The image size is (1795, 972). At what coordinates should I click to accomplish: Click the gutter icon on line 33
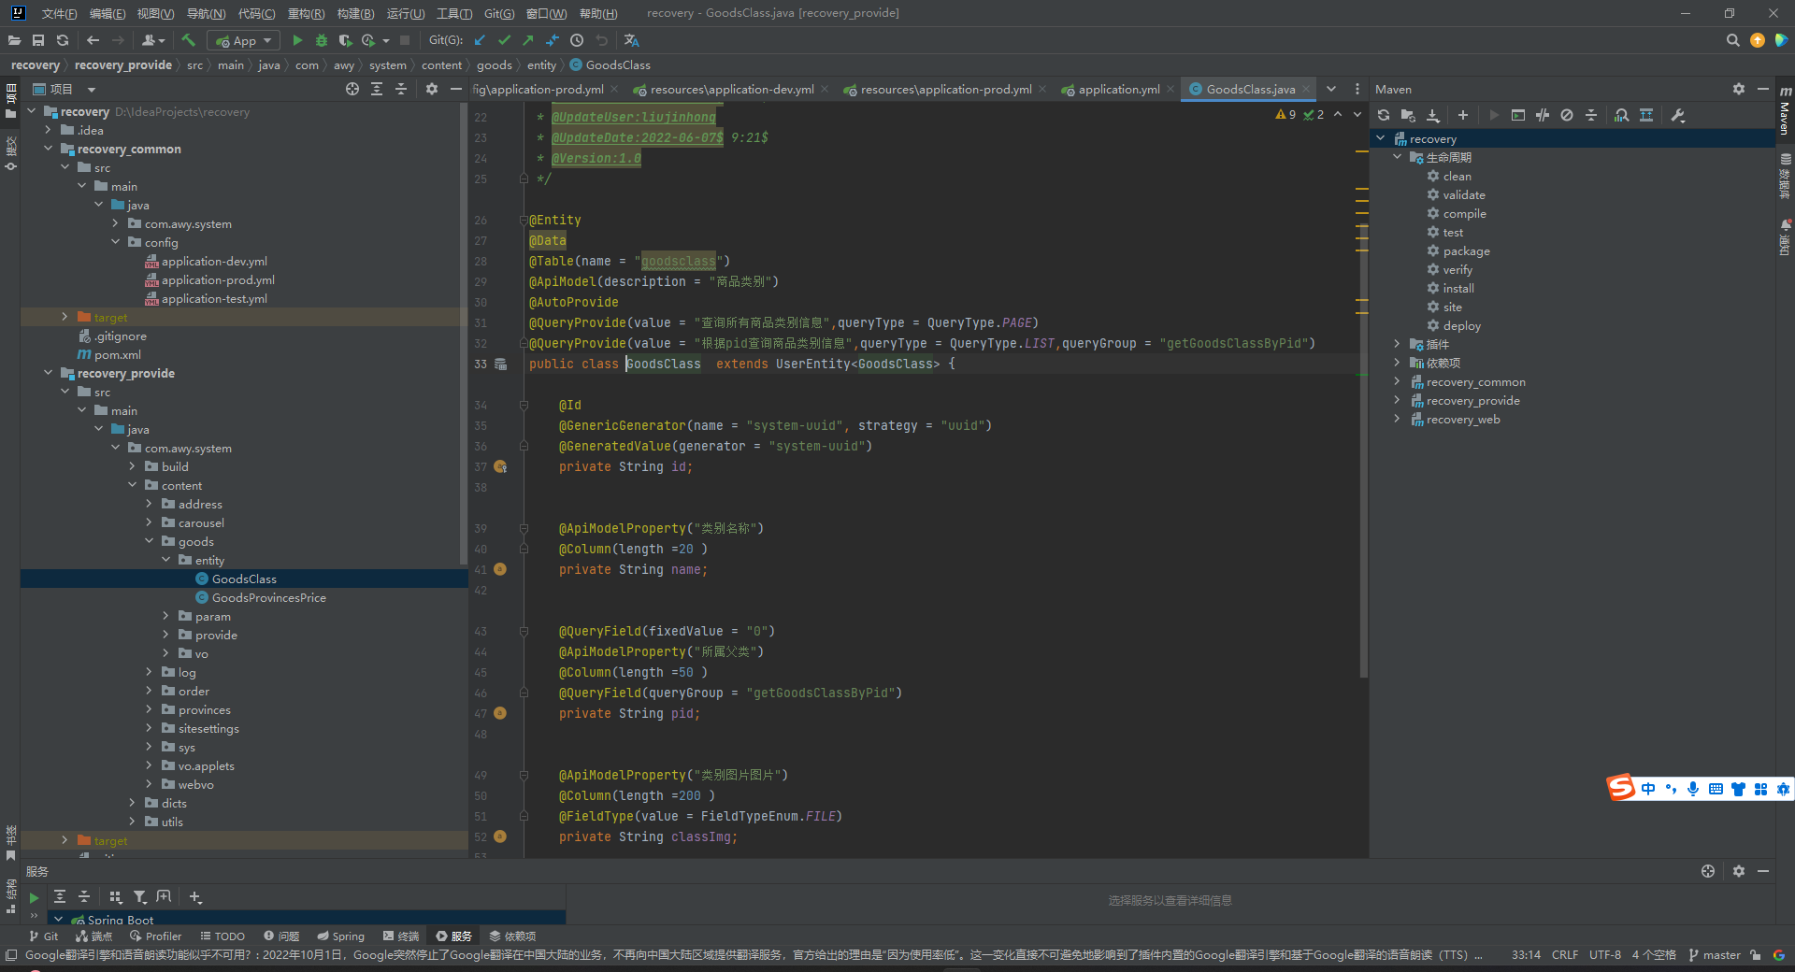(x=501, y=364)
